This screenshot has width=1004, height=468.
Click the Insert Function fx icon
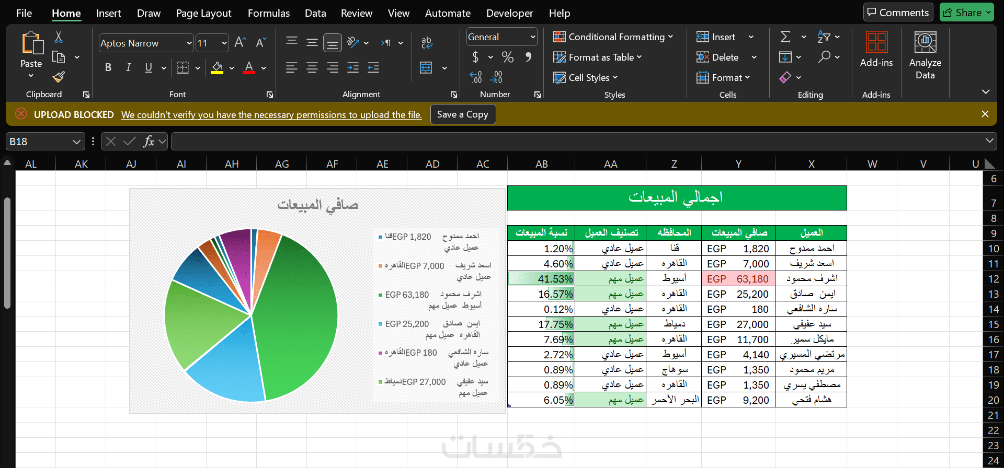pos(149,141)
